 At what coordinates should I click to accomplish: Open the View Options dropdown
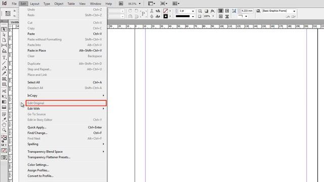pos(152,4)
